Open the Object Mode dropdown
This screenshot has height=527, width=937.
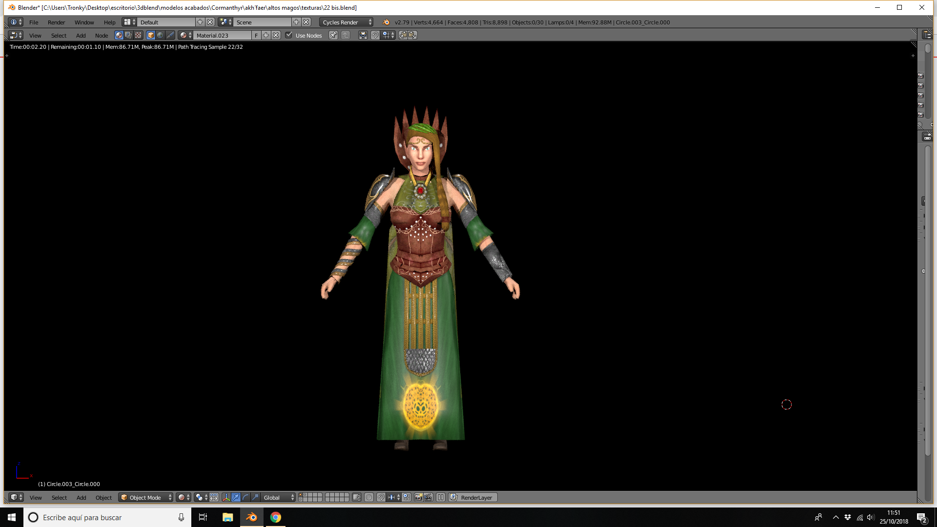tap(146, 497)
